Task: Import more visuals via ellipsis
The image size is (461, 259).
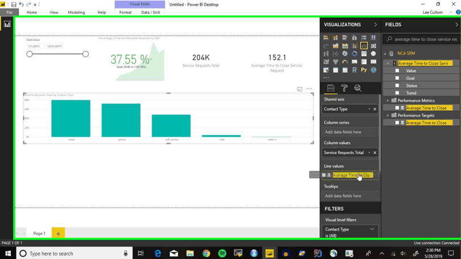Action: pyautogui.click(x=326, y=78)
